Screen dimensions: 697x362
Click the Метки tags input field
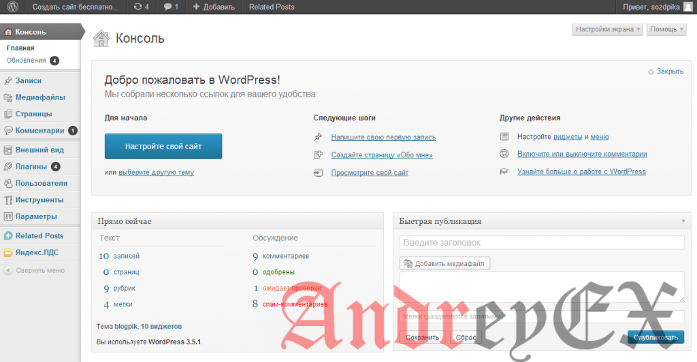coord(541,316)
